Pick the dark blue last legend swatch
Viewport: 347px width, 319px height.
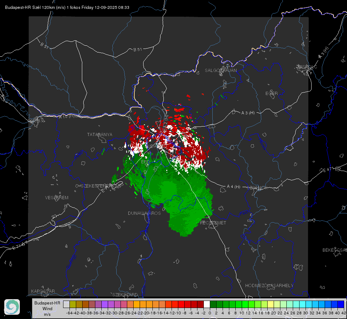tap(341, 304)
